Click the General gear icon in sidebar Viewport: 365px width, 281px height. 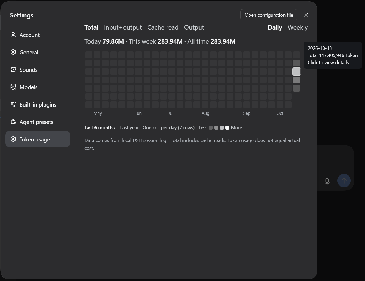(13, 52)
